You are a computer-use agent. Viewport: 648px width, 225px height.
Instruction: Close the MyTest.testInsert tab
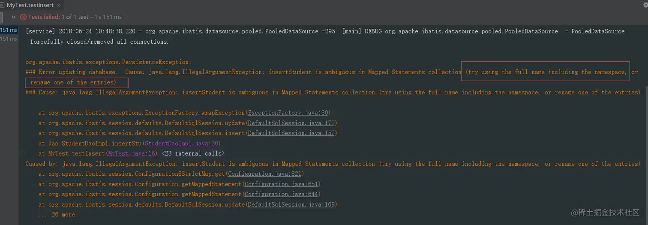pyautogui.click(x=59, y=6)
